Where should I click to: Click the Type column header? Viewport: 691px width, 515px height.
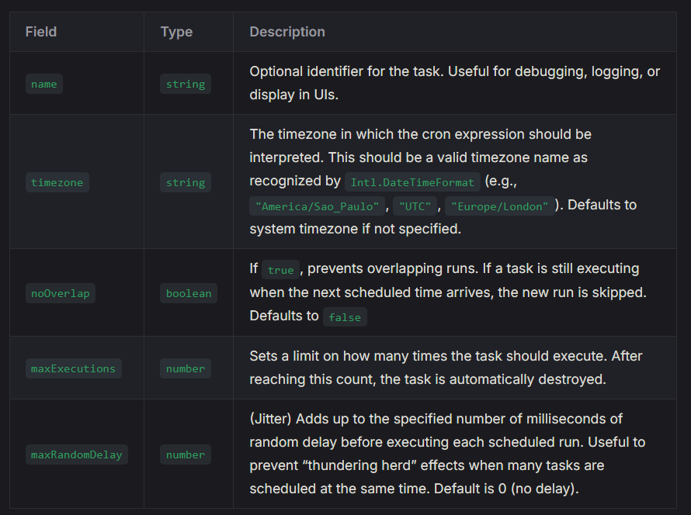[x=176, y=32]
